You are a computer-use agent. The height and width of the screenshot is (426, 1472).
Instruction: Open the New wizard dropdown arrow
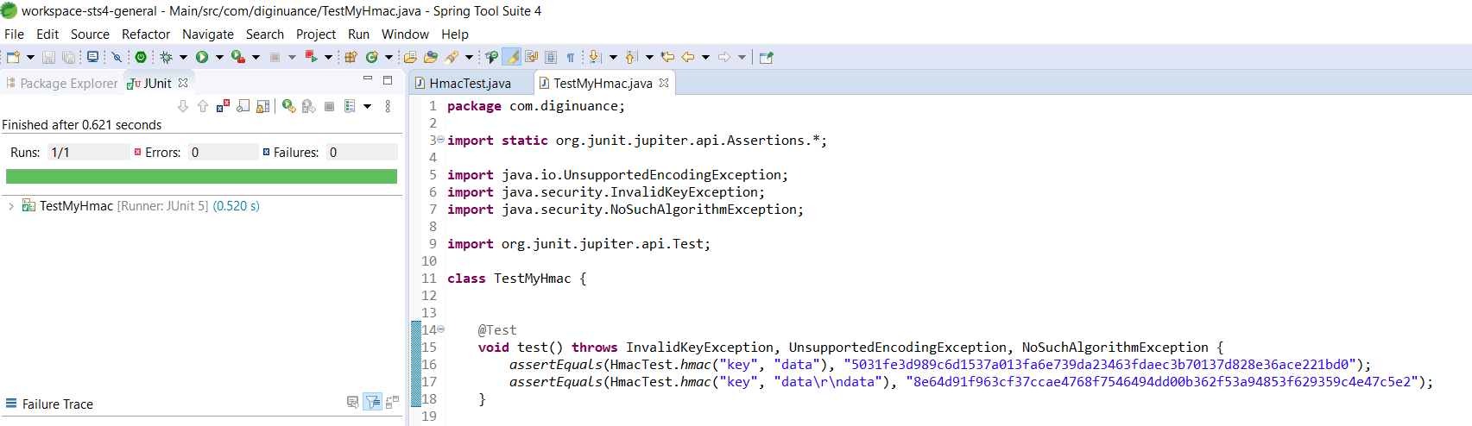[31, 57]
